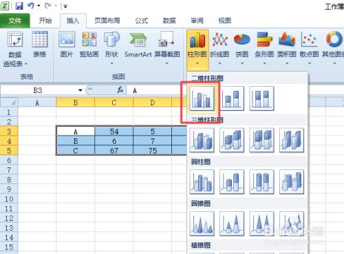Switch to the 视图 (View) tab
Image resolution: width=344 pixels, height=254 pixels.
click(x=224, y=21)
